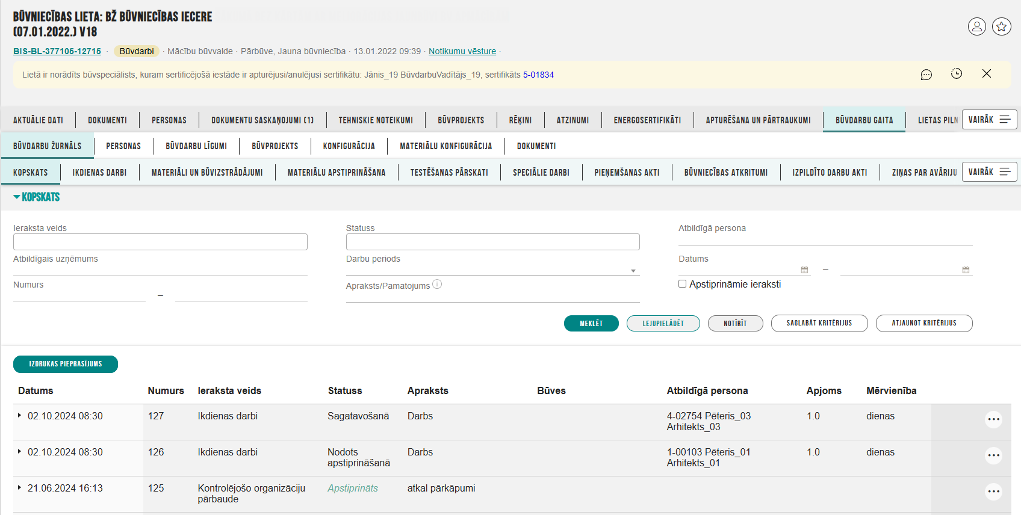Open the Notikumu vēsture link

click(x=462, y=51)
